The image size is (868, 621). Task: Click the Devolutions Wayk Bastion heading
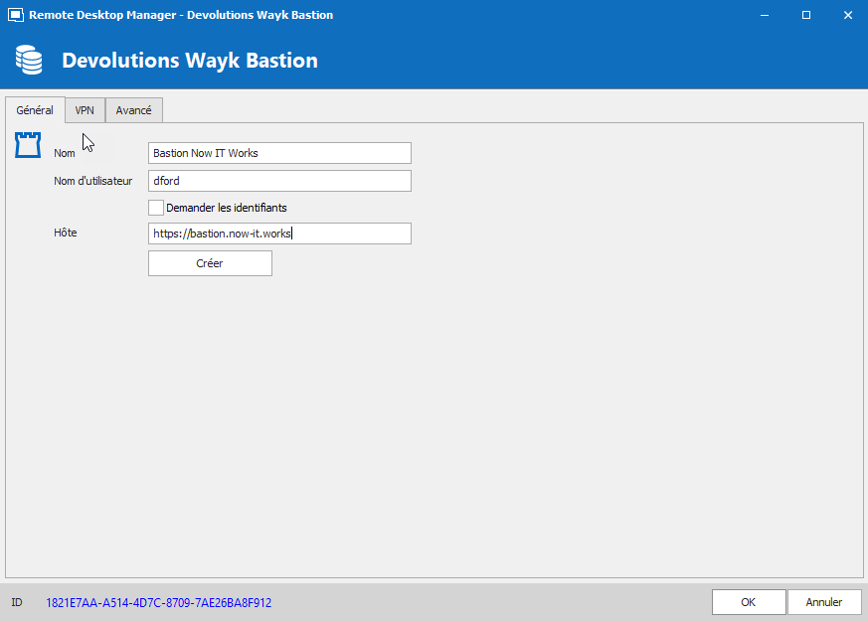190,61
